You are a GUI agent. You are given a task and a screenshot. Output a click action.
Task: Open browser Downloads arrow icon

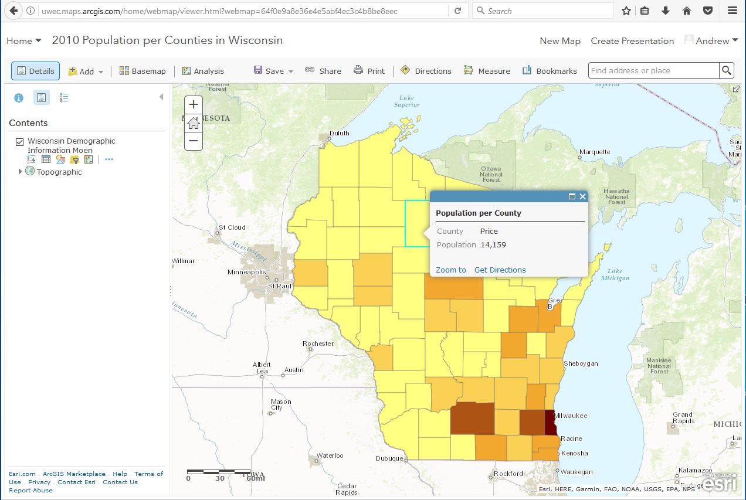click(665, 11)
